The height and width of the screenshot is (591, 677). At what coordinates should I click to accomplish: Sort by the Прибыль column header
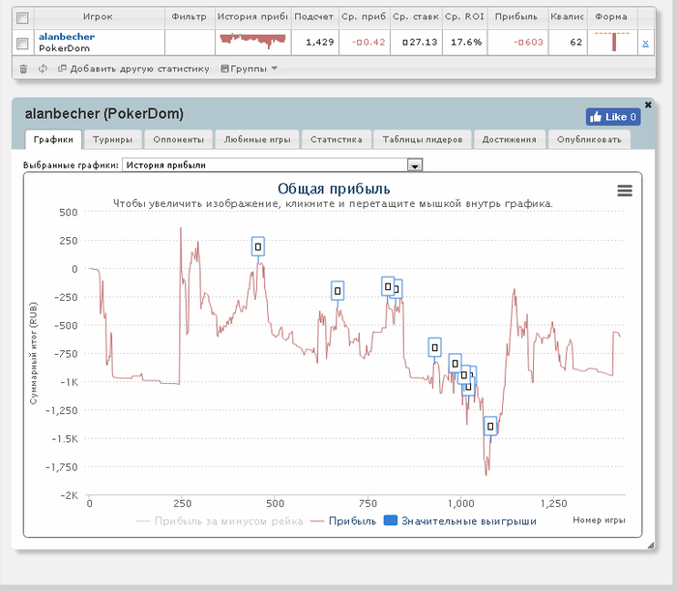[516, 16]
